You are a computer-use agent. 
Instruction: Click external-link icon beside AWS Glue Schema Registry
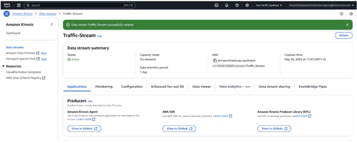(x=44, y=78)
